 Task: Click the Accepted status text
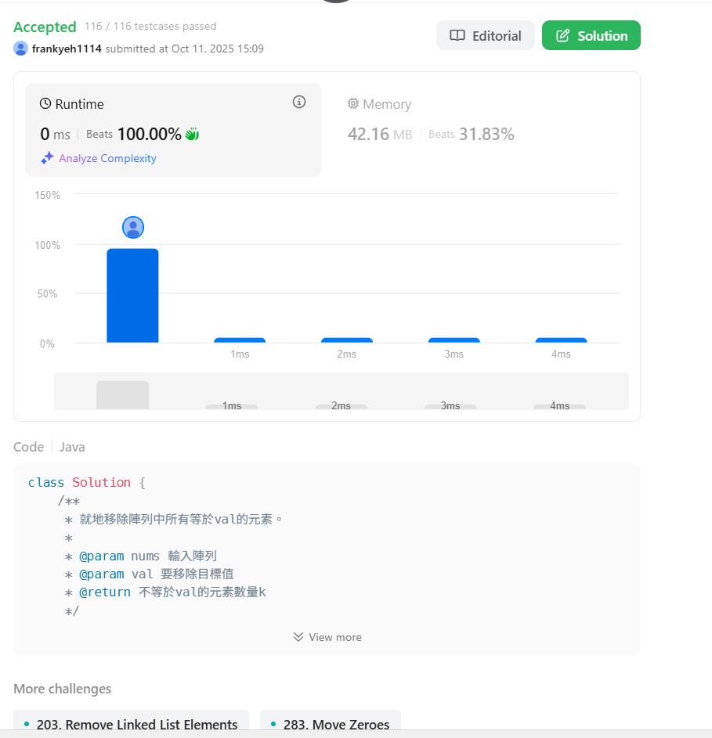[x=45, y=27]
